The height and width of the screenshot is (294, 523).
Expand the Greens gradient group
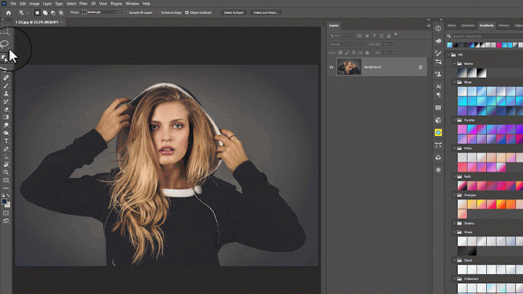[x=455, y=223]
